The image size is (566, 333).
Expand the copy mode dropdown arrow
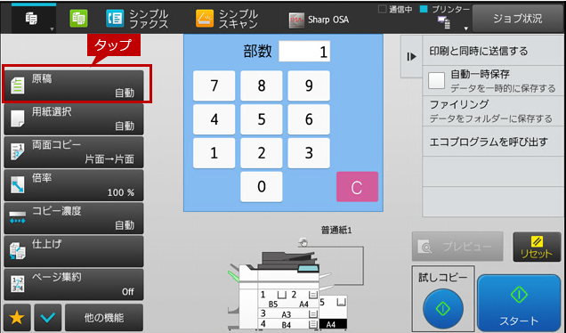(52, 28)
